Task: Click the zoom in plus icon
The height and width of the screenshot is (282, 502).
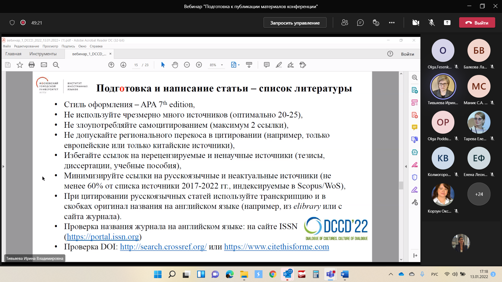Action: pyautogui.click(x=199, y=65)
